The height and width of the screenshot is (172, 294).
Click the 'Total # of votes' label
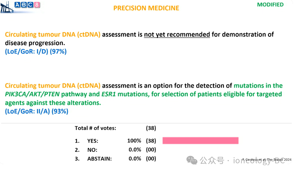95,128
